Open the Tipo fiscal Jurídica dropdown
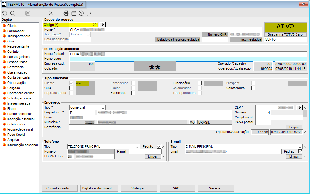 (x=88, y=34)
